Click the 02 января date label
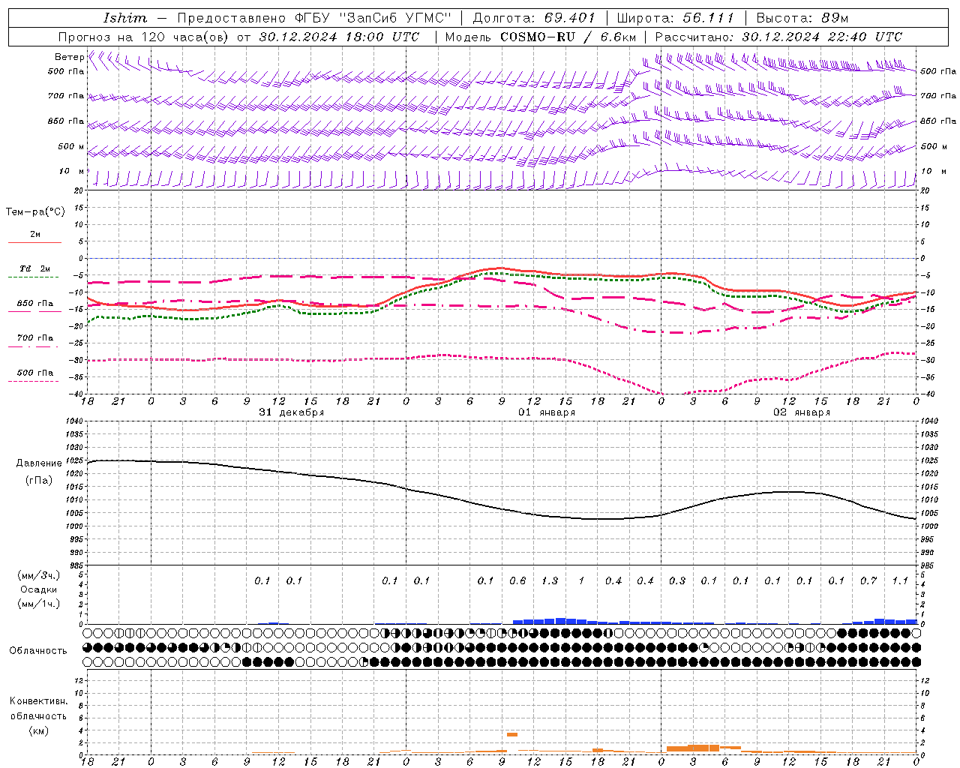960x768 pixels. pos(802,412)
